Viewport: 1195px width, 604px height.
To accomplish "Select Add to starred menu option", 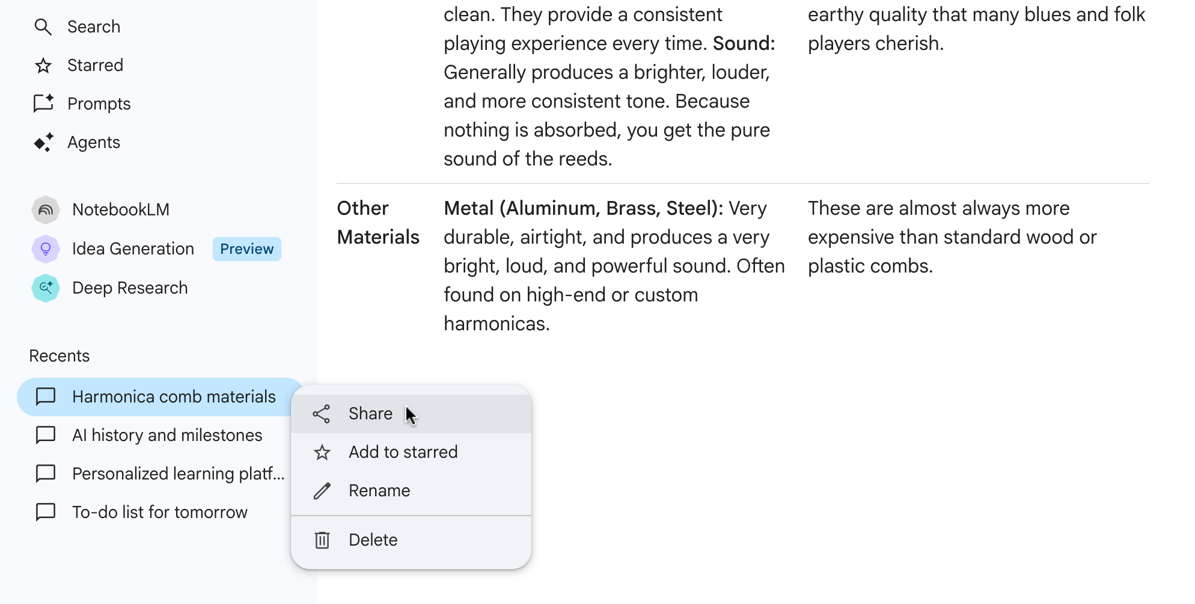I will pos(403,452).
